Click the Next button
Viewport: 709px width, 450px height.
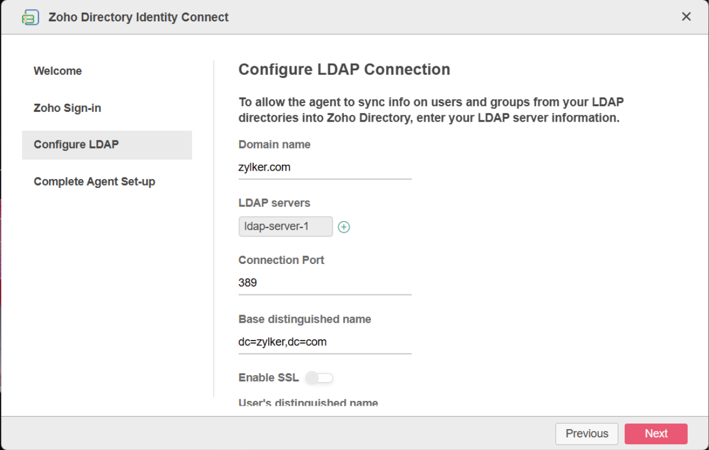point(656,434)
